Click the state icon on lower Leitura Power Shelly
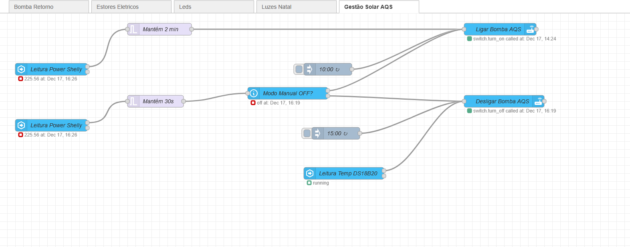 [21, 125]
